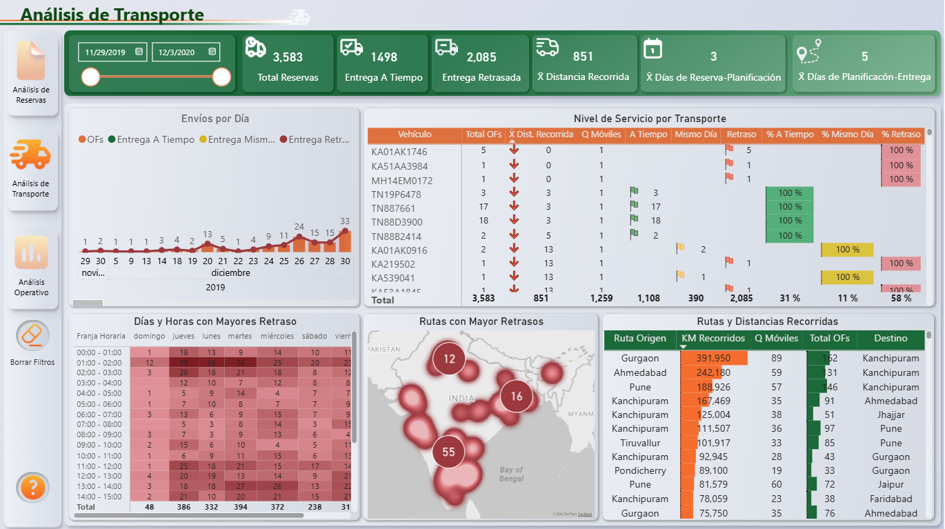Click the green flag in the TN88D3900 row
This screenshot has width=945, height=529.
pyautogui.click(x=633, y=219)
